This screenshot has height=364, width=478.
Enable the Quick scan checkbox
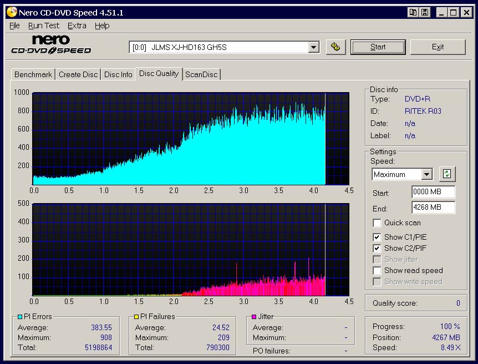tap(377, 223)
